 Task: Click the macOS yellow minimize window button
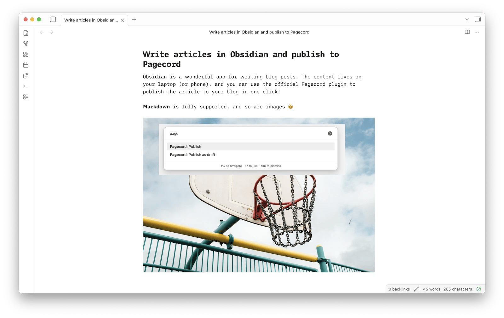[32, 20]
